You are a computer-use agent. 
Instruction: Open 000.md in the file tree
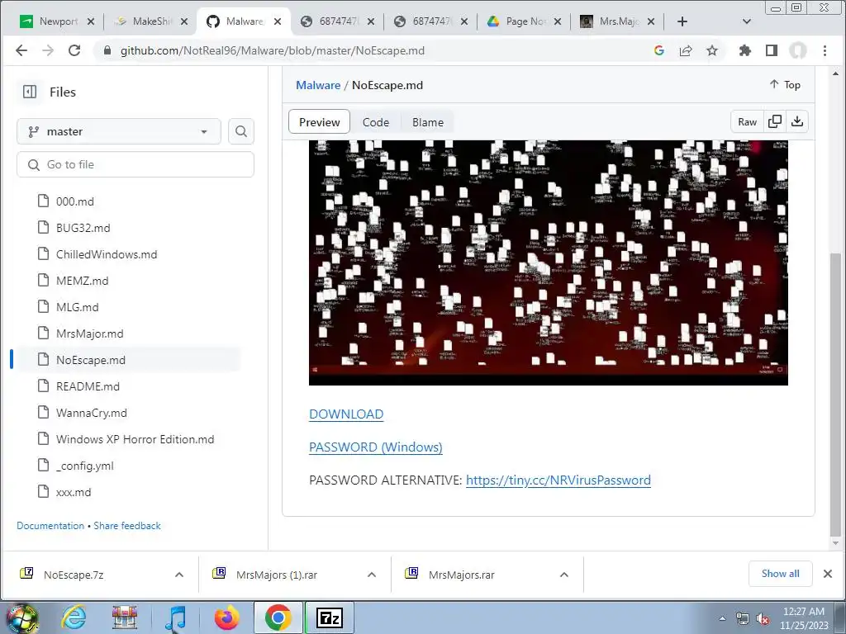pos(74,201)
